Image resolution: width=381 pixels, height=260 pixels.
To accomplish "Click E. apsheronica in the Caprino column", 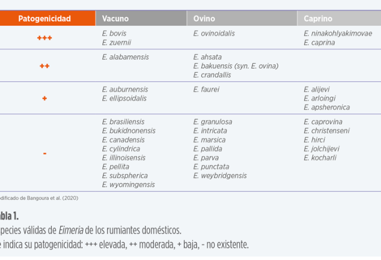I will [x=326, y=107].
